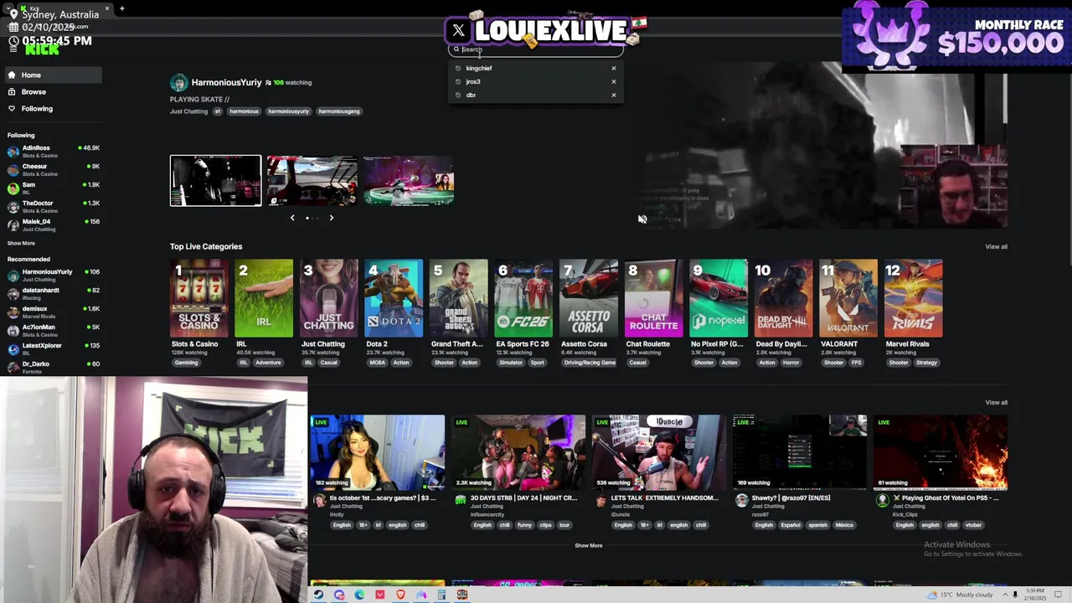Open demisux in Recommended list
The width and height of the screenshot is (1072, 603).
(52, 312)
